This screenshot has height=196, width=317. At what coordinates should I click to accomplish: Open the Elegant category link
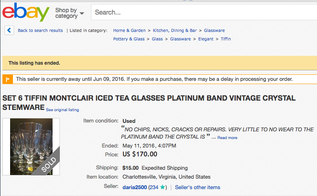point(205,39)
